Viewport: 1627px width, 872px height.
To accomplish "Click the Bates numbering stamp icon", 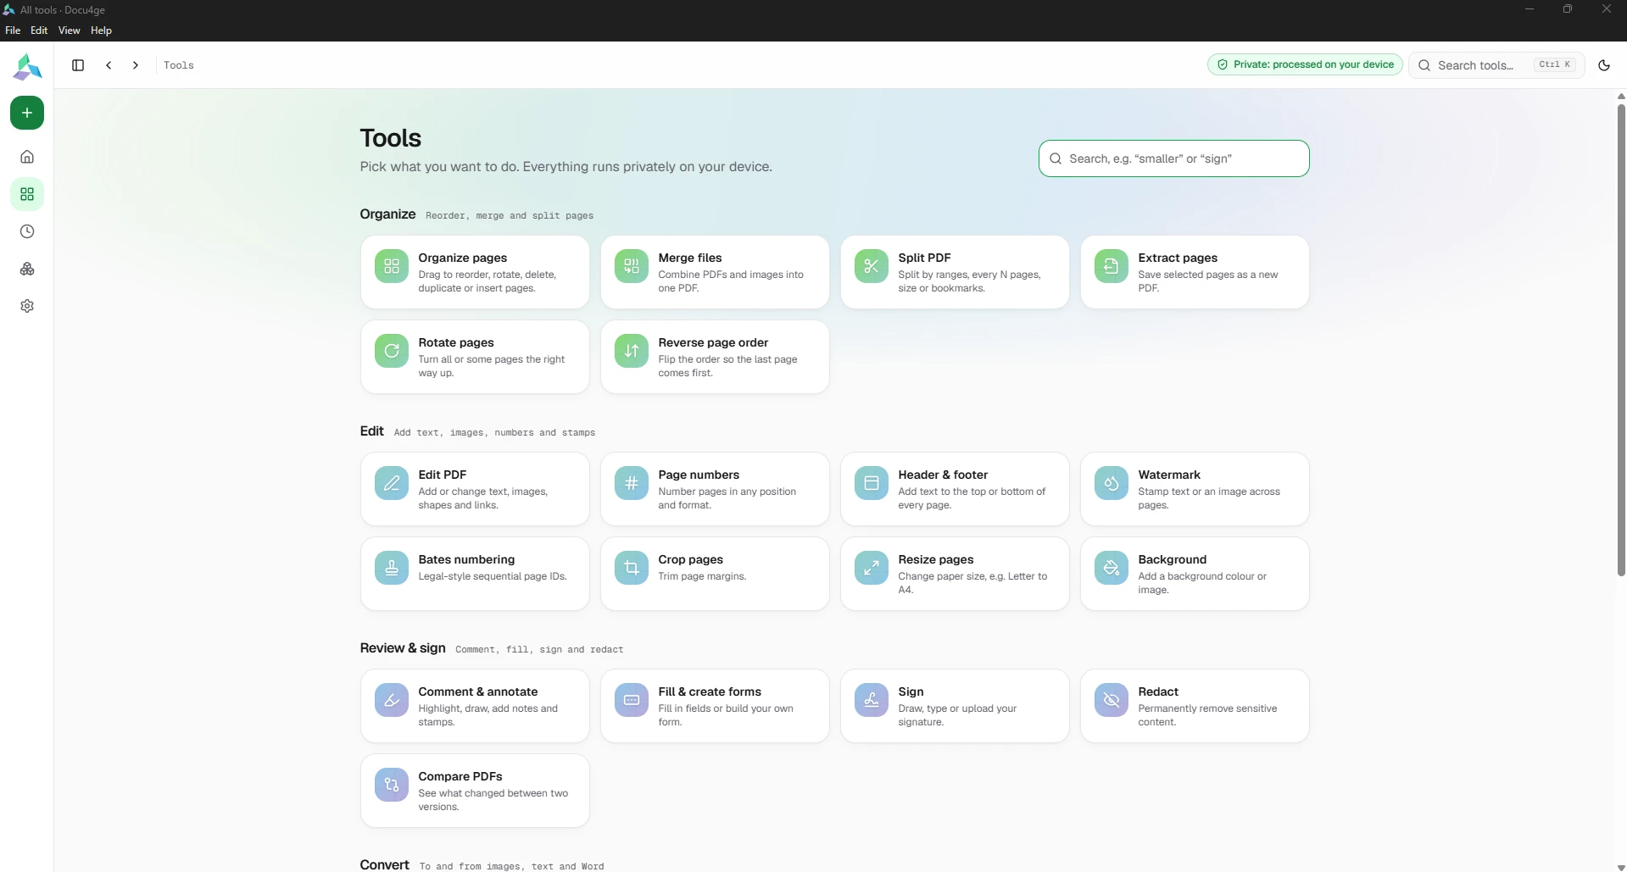I will pyautogui.click(x=392, y=568).
